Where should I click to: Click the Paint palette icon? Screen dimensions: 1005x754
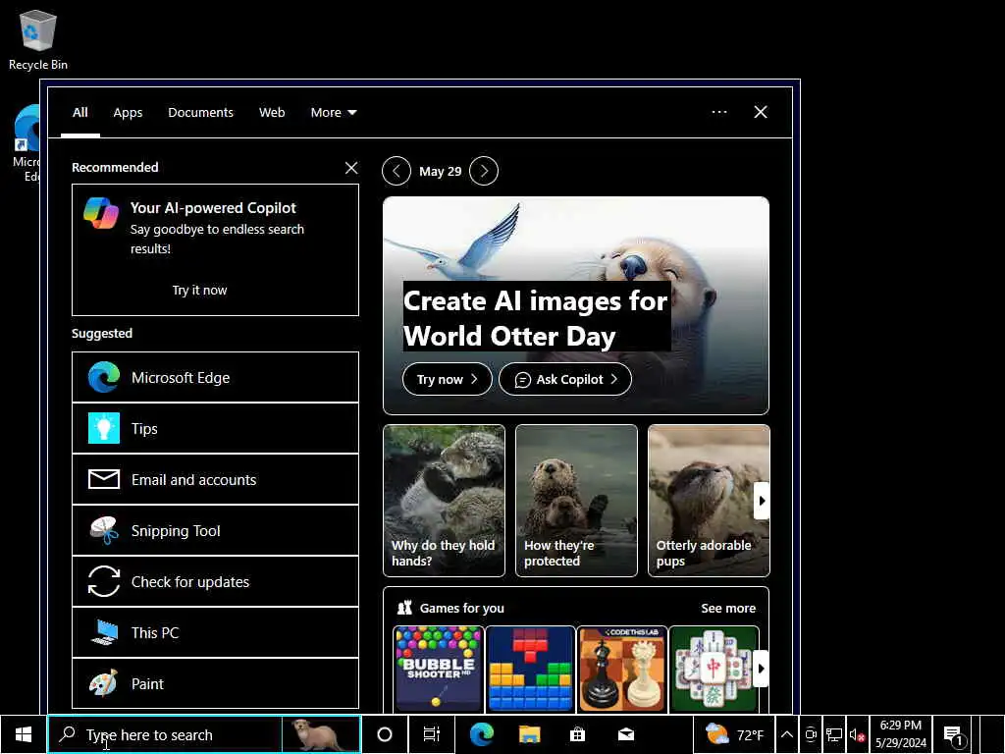[x=104, y=683]
